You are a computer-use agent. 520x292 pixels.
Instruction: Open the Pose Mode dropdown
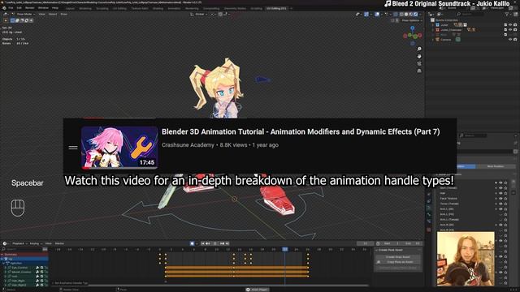(24, 15)
